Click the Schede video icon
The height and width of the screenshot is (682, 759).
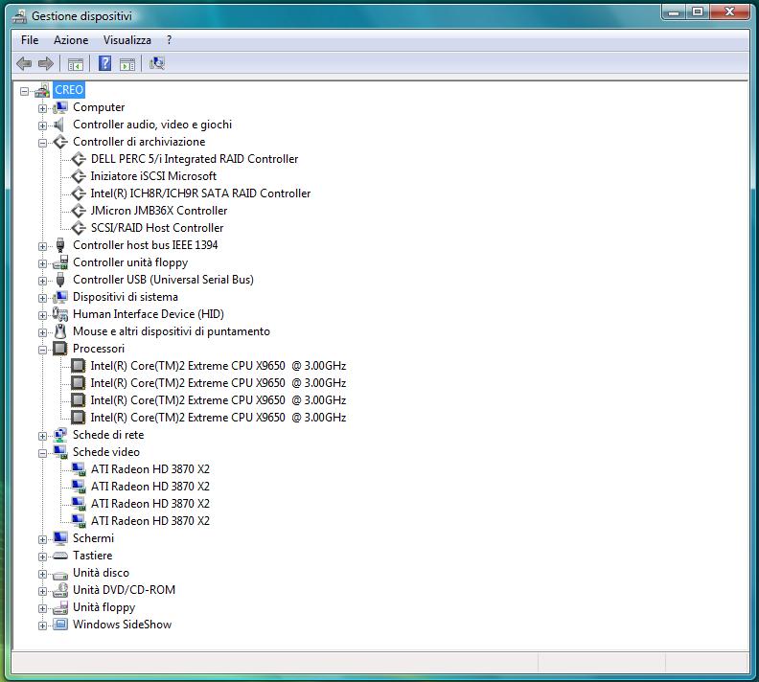point(60,452)
